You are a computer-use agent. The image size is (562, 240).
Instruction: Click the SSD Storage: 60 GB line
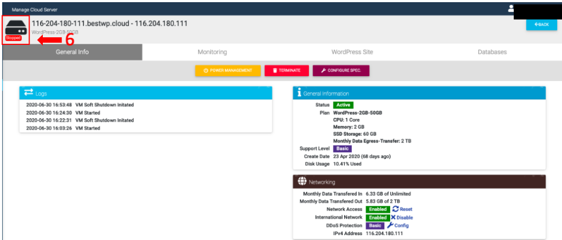pyautogui.click(x=355, y=134)
